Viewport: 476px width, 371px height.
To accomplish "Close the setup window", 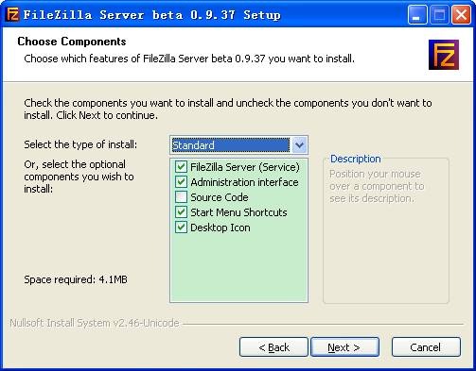I will [x=461, y=15].
